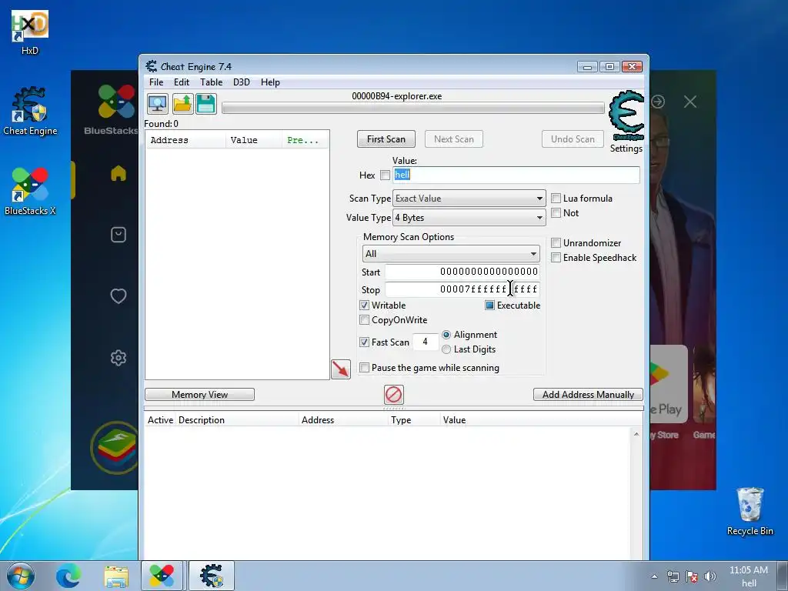Open the memory region 'All' dropdown
The image size is (788, 591).
click(451, 254)
